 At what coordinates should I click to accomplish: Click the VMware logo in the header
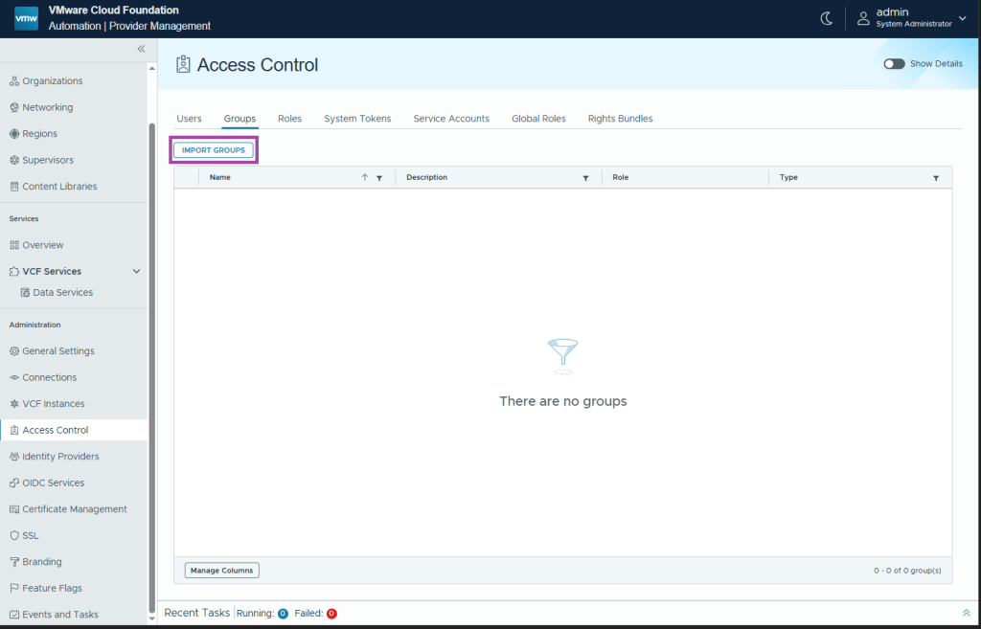26,18
